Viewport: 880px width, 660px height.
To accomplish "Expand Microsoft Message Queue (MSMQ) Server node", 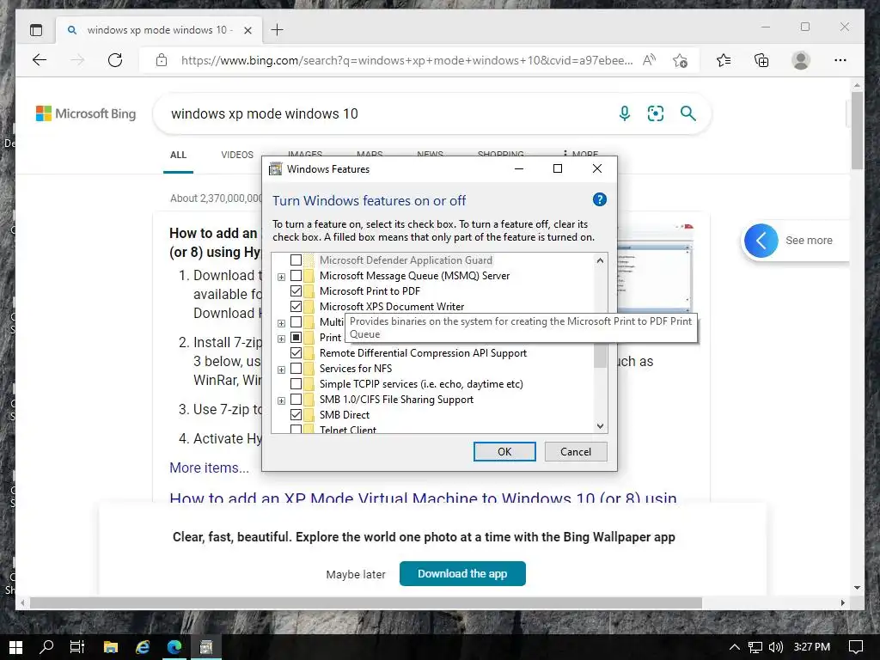I will (x=281, y=277).
